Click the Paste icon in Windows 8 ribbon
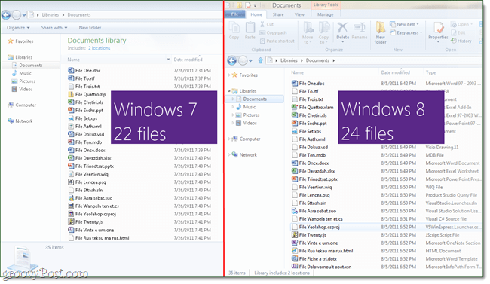Screen dimensions: 490x284 pos(250,30)
